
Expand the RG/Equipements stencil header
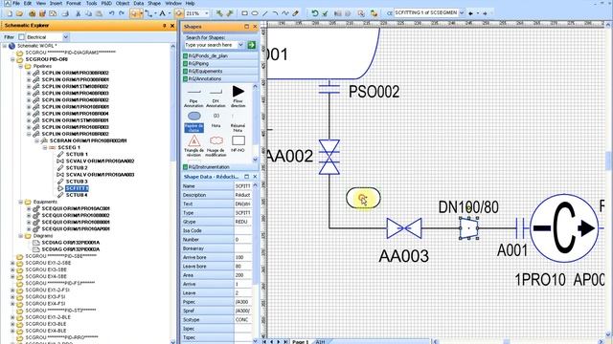pyautogui.click(x=220, y=72)
